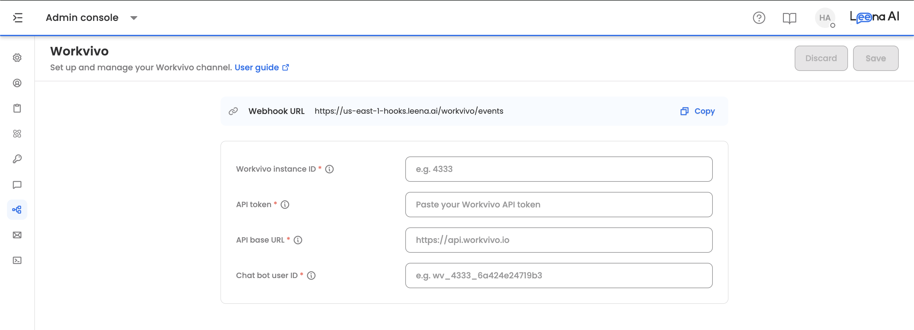Click the Workvivo page heading
Viewport: 914px width, 330px height.
[79, 51]
